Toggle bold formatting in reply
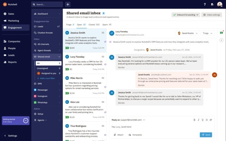The width and height of the screenshot is (226, 141). (x=194, y=120)
